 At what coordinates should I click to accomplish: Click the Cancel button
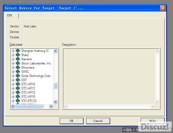pos(98,121)
